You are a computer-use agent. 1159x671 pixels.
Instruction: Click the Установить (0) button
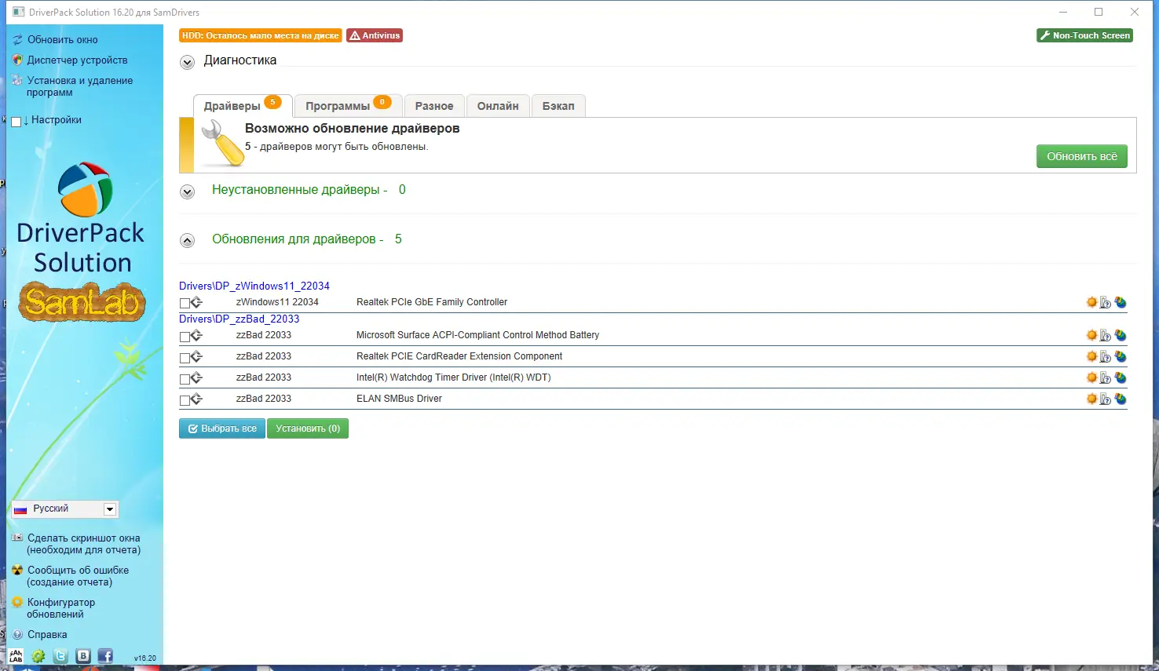(x=308, y=428)
